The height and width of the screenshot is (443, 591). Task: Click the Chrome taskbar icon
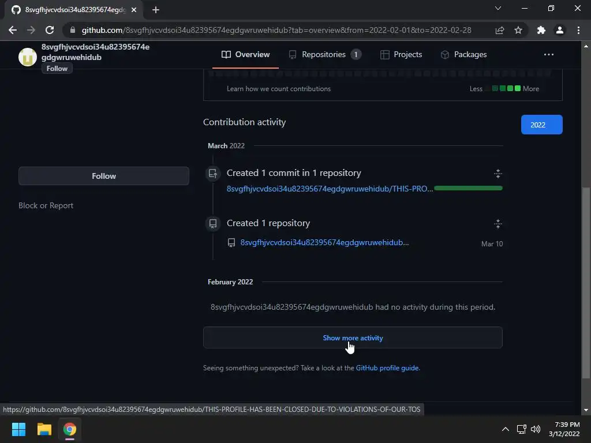tap(70, 429)
